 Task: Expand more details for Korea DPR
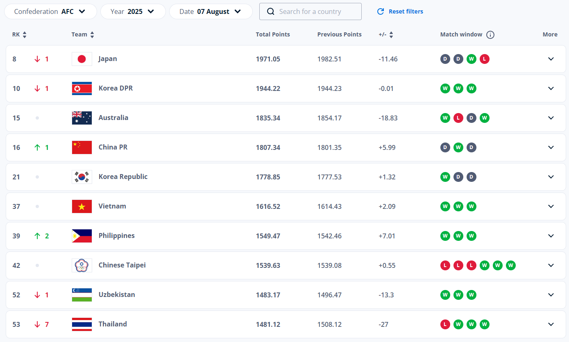tap(551, 88)
